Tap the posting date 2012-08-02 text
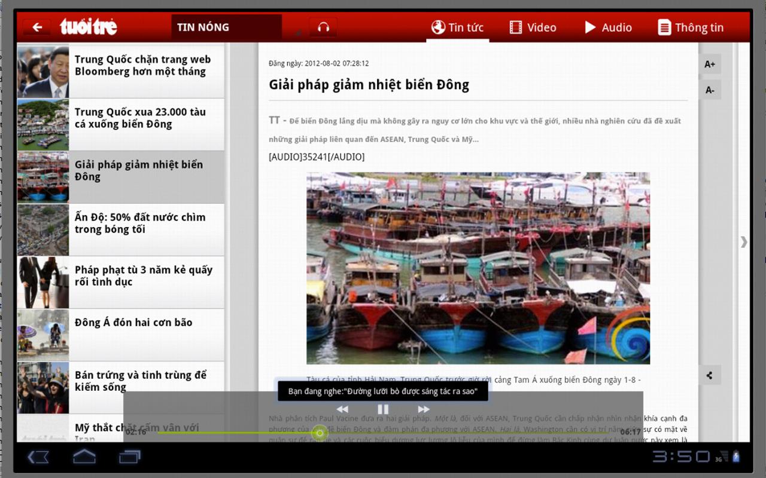 point(318,63)
